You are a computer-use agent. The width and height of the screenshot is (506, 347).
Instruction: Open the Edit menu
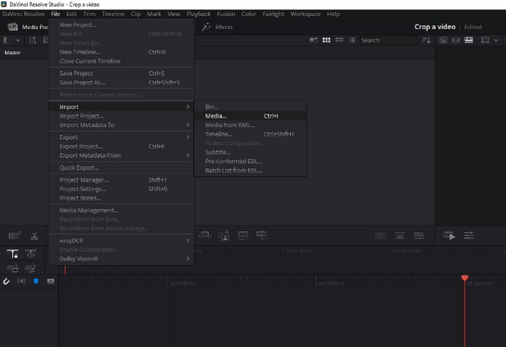pyautogui.click(x=71, y=14)
